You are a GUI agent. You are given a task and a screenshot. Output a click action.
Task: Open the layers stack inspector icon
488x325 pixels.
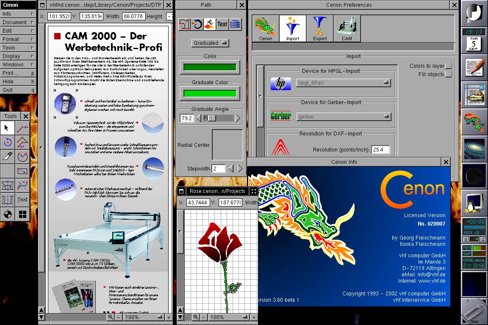click(236, 24)
